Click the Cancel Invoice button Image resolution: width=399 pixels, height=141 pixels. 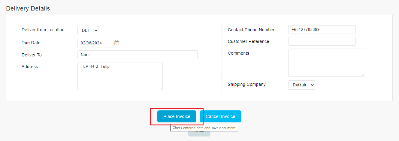click(x=220, y=116)
